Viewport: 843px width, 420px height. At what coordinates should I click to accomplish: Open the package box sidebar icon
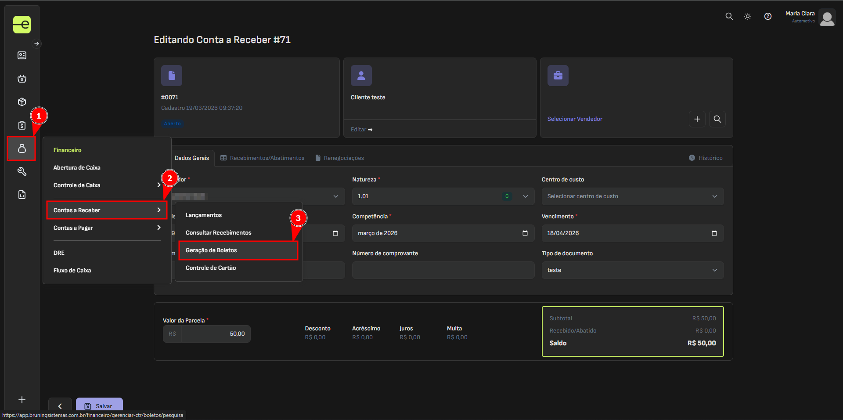point(22,102)
